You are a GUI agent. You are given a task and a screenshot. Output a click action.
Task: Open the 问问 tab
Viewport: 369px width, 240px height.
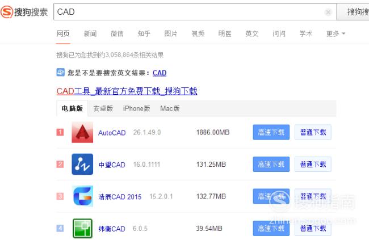[x=279, y=33]
